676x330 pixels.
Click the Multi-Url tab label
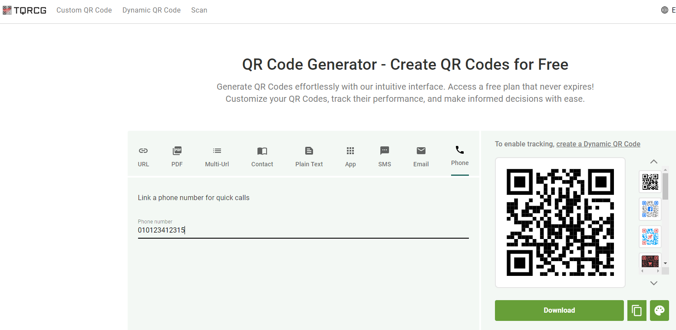[x=217, y=164]
